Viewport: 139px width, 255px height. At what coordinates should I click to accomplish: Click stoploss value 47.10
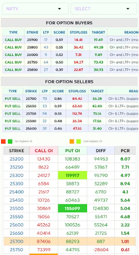pyautogui.click(x=77, y=128)
